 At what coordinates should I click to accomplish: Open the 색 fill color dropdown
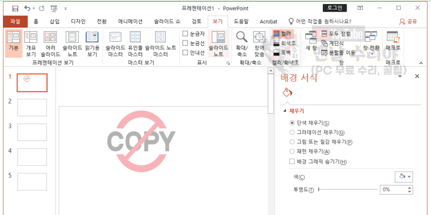(x=404, y=177)
